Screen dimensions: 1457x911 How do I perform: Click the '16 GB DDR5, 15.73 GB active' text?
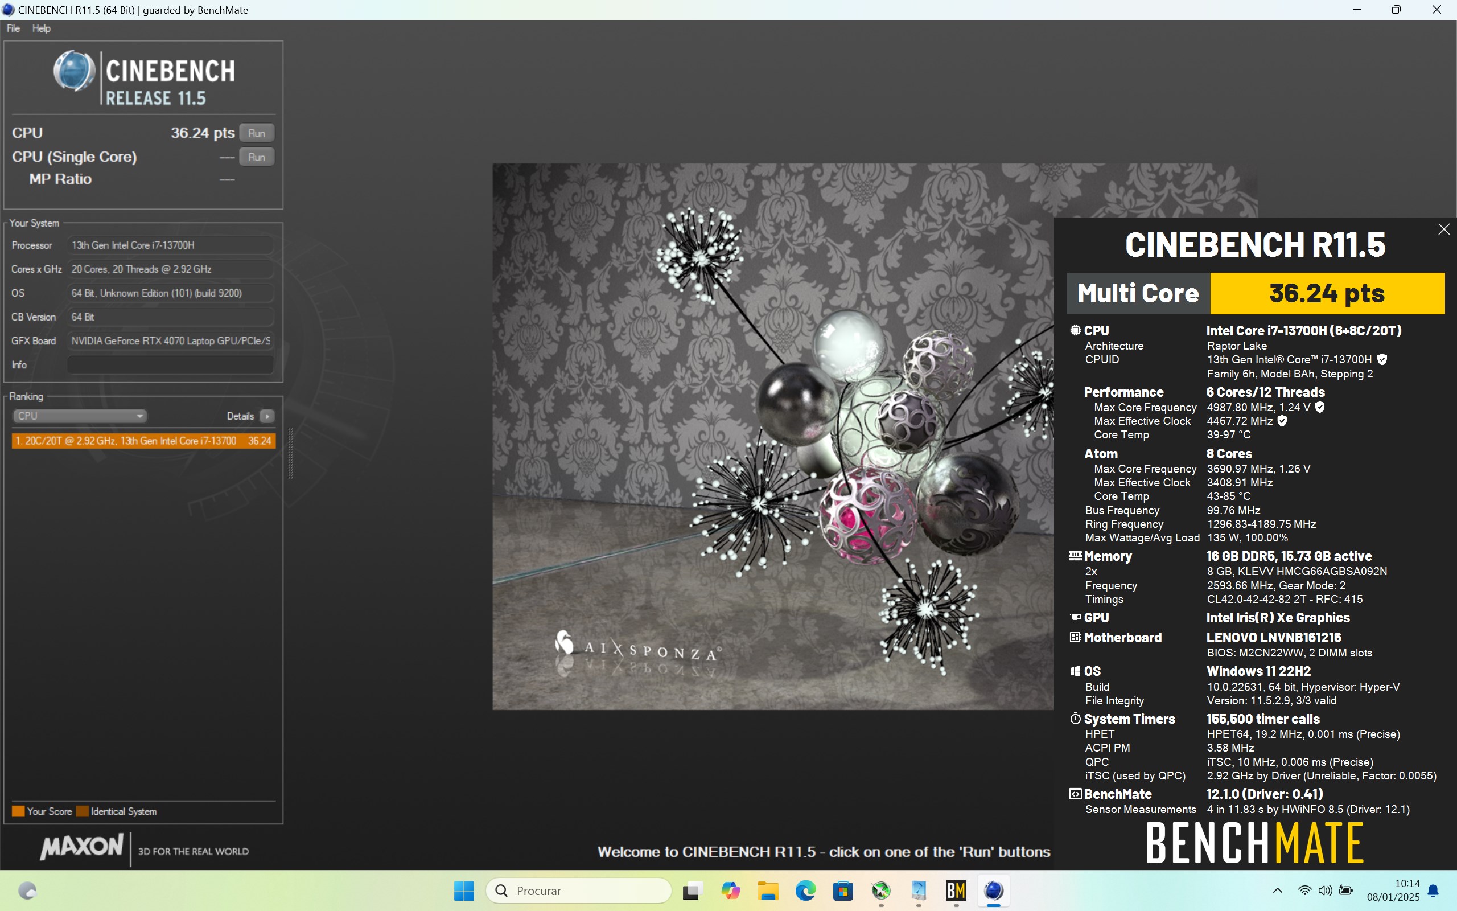pos(1289,556)
